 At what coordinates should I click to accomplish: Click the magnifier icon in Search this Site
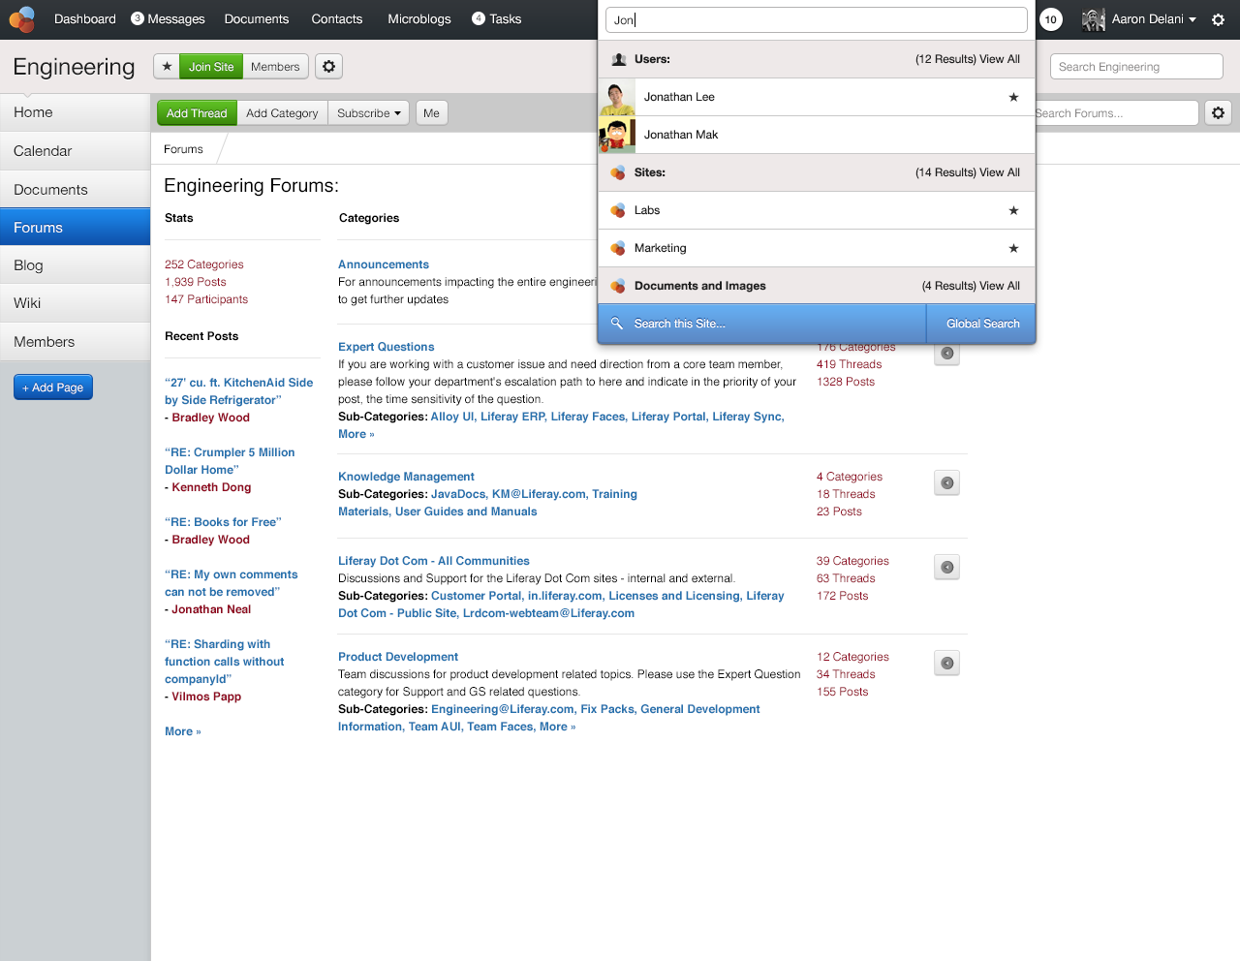[617, 324]
